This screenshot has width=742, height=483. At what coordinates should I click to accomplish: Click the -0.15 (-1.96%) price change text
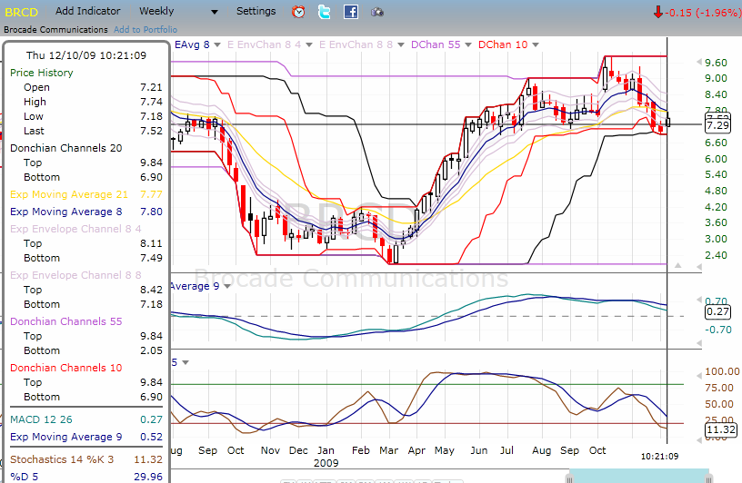point(703,13)
